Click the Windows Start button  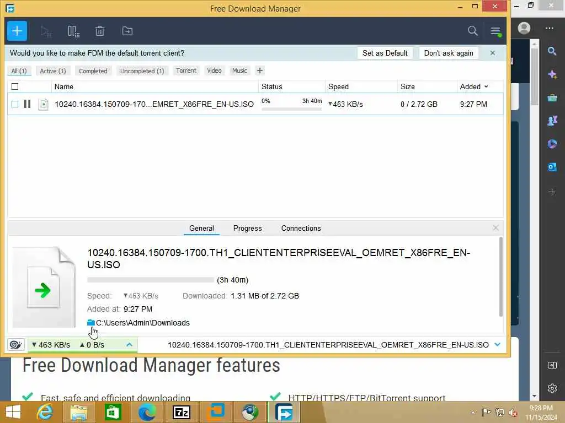pyautogui.click(x=13, y=412)
